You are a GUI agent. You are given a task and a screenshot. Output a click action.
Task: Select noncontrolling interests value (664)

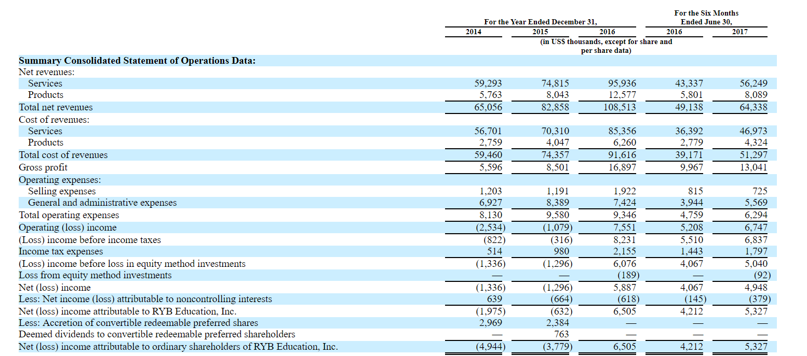point(561,299)
